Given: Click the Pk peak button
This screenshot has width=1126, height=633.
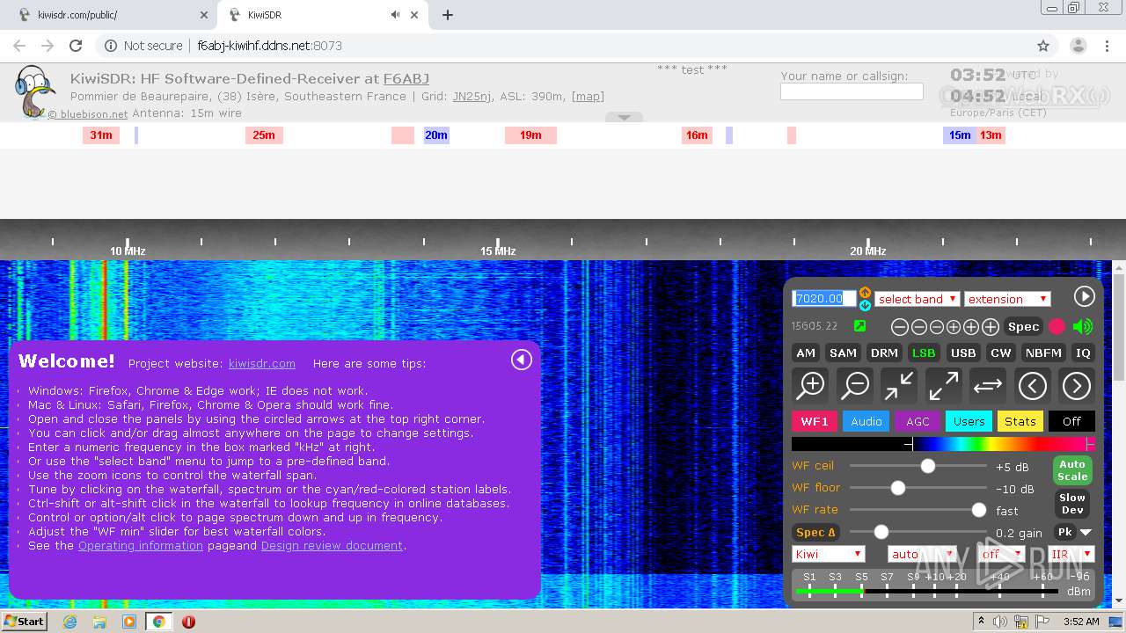Looking at the screenshot, I should click(x=1064, y=532).
